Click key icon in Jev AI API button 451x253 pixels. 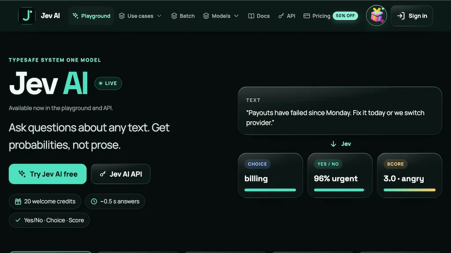pyautogui.click(x=103, y=174)
